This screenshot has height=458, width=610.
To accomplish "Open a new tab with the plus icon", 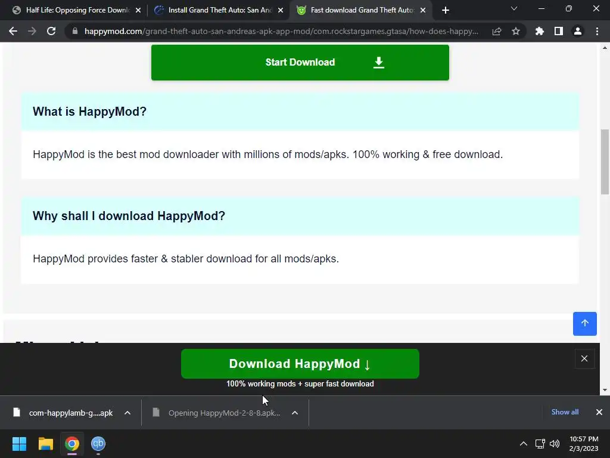I will tap(446, 10).
